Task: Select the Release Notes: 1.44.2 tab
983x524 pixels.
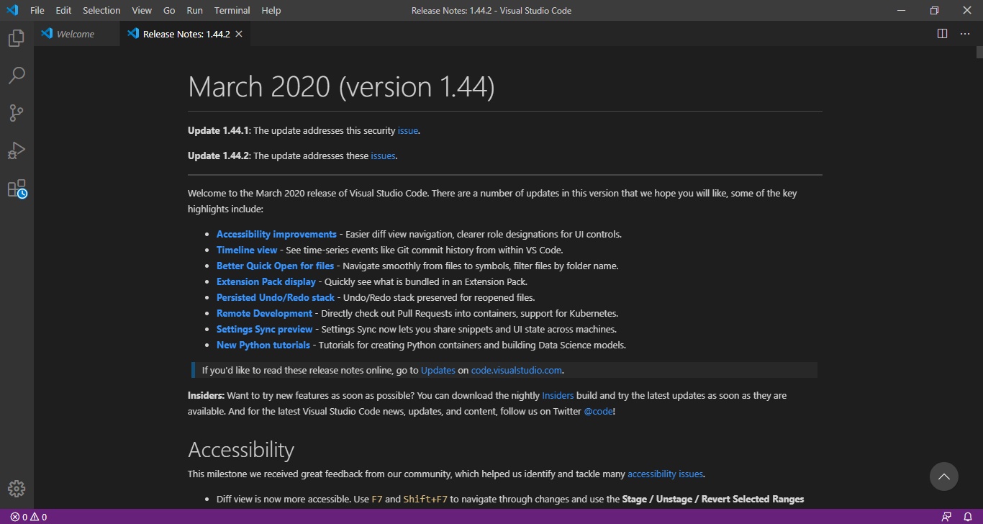Action: click(x=186, y=34)
